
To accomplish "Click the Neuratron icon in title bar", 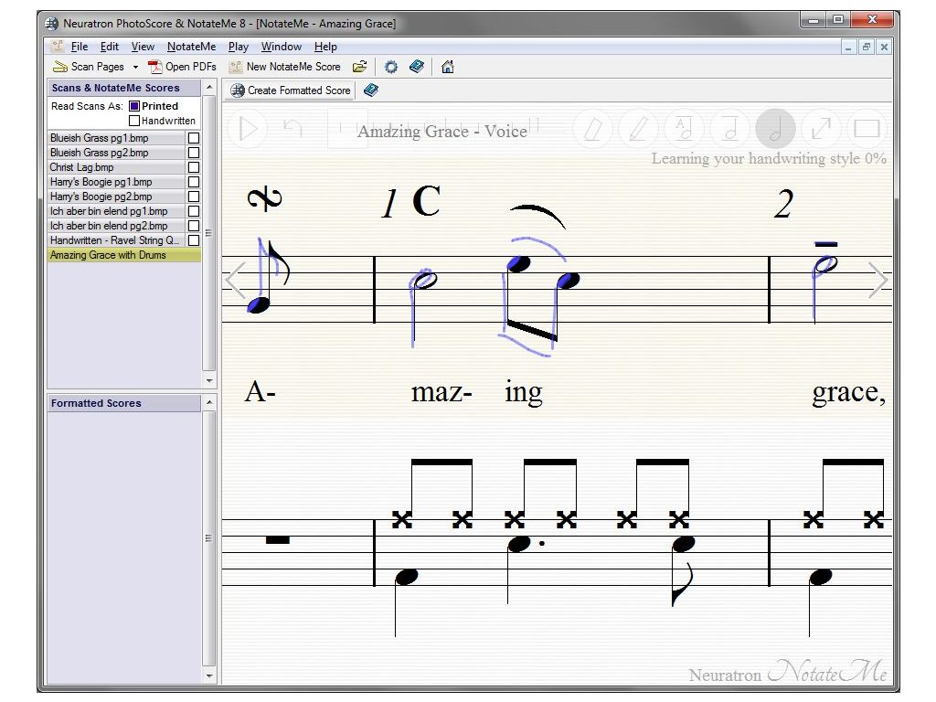I will click(x=52, y=24).
